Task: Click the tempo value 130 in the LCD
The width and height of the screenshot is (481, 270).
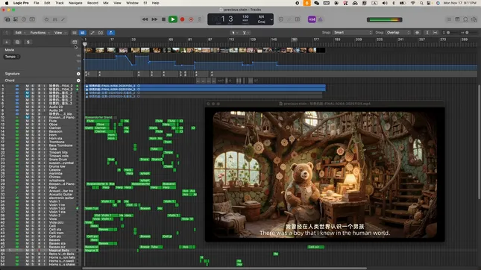Action: click(x=245, y=17)
